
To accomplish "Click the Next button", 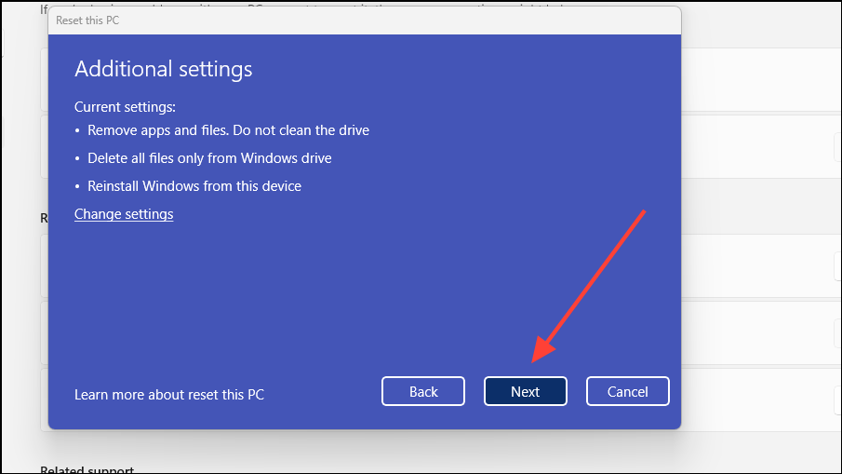I will [525, 391].
